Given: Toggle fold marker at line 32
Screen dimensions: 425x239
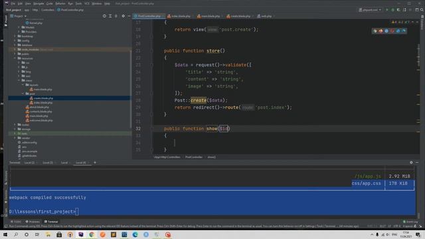Looking at the screenshot, I should point(152,129).
